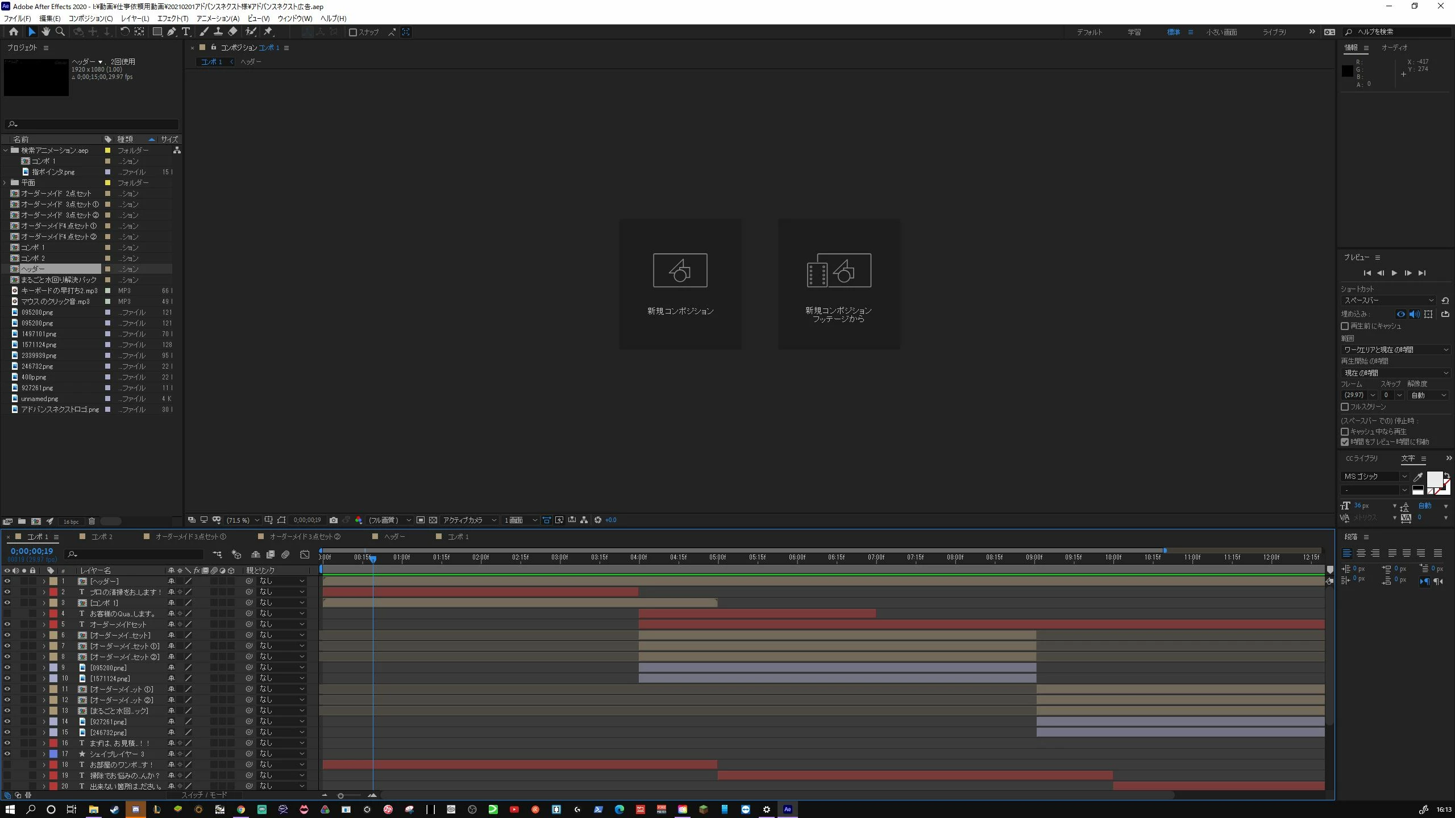This screenshot has height=818, width=1455.
Task: Select the Rotation tool
Action: click(x=124, y=32)
